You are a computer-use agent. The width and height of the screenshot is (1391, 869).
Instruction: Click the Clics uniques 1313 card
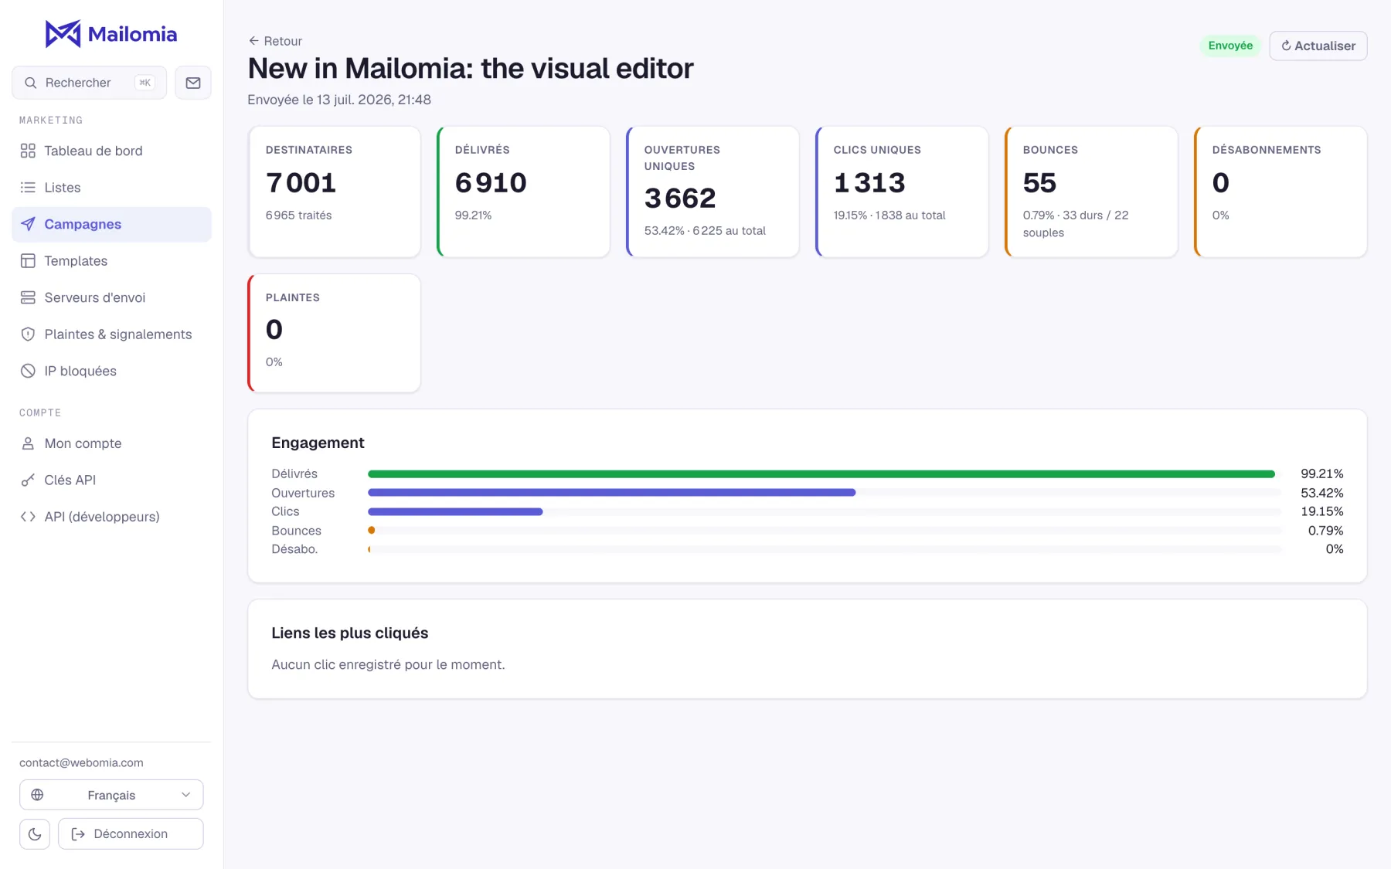tap(902, 192)
